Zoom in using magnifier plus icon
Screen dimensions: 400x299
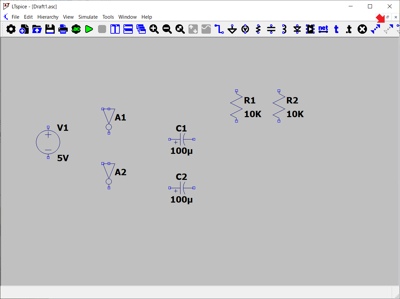point(154,29)
